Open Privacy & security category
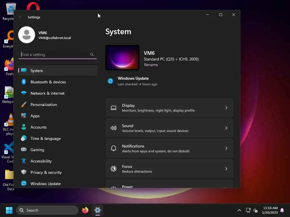 point(58,172)
